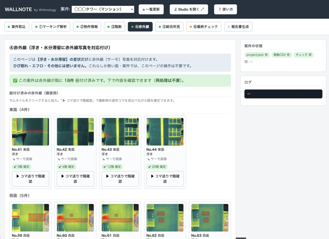Viewport: 329px width, 239px height.
Task: Enlarge the No.63 西面 thermal thumbnail
Action: tap(210, 218)
